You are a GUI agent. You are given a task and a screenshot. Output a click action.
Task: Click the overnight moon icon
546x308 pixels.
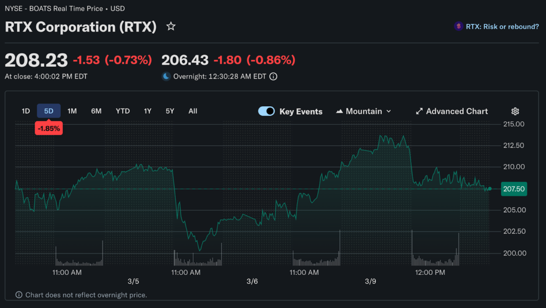point(166,76)
